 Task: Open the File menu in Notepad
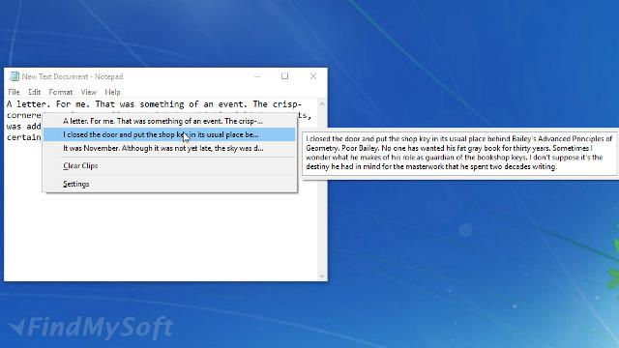14,92
